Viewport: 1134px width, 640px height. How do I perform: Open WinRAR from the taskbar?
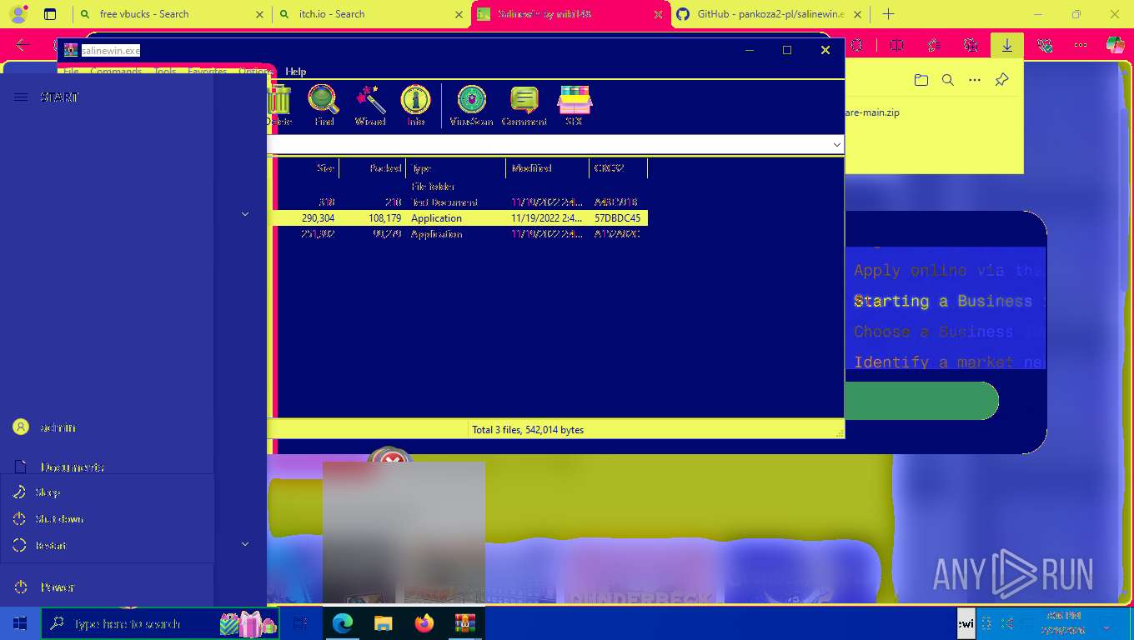(x=464, y=623)
